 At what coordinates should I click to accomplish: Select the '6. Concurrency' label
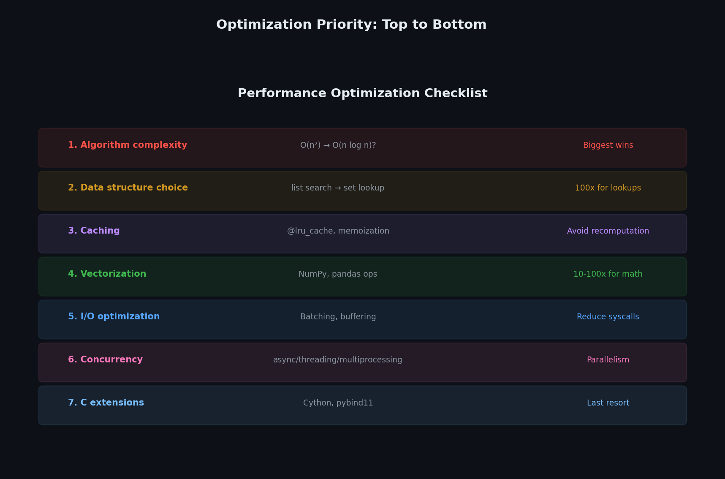point(106,360)
